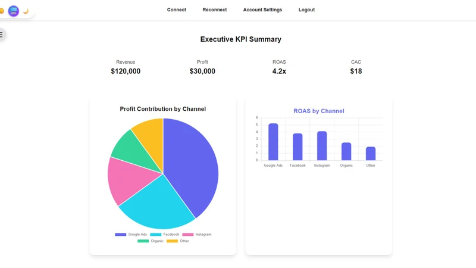
Task: Click the Facebook axis label in bar chart
Action: [x=297, y=166]
